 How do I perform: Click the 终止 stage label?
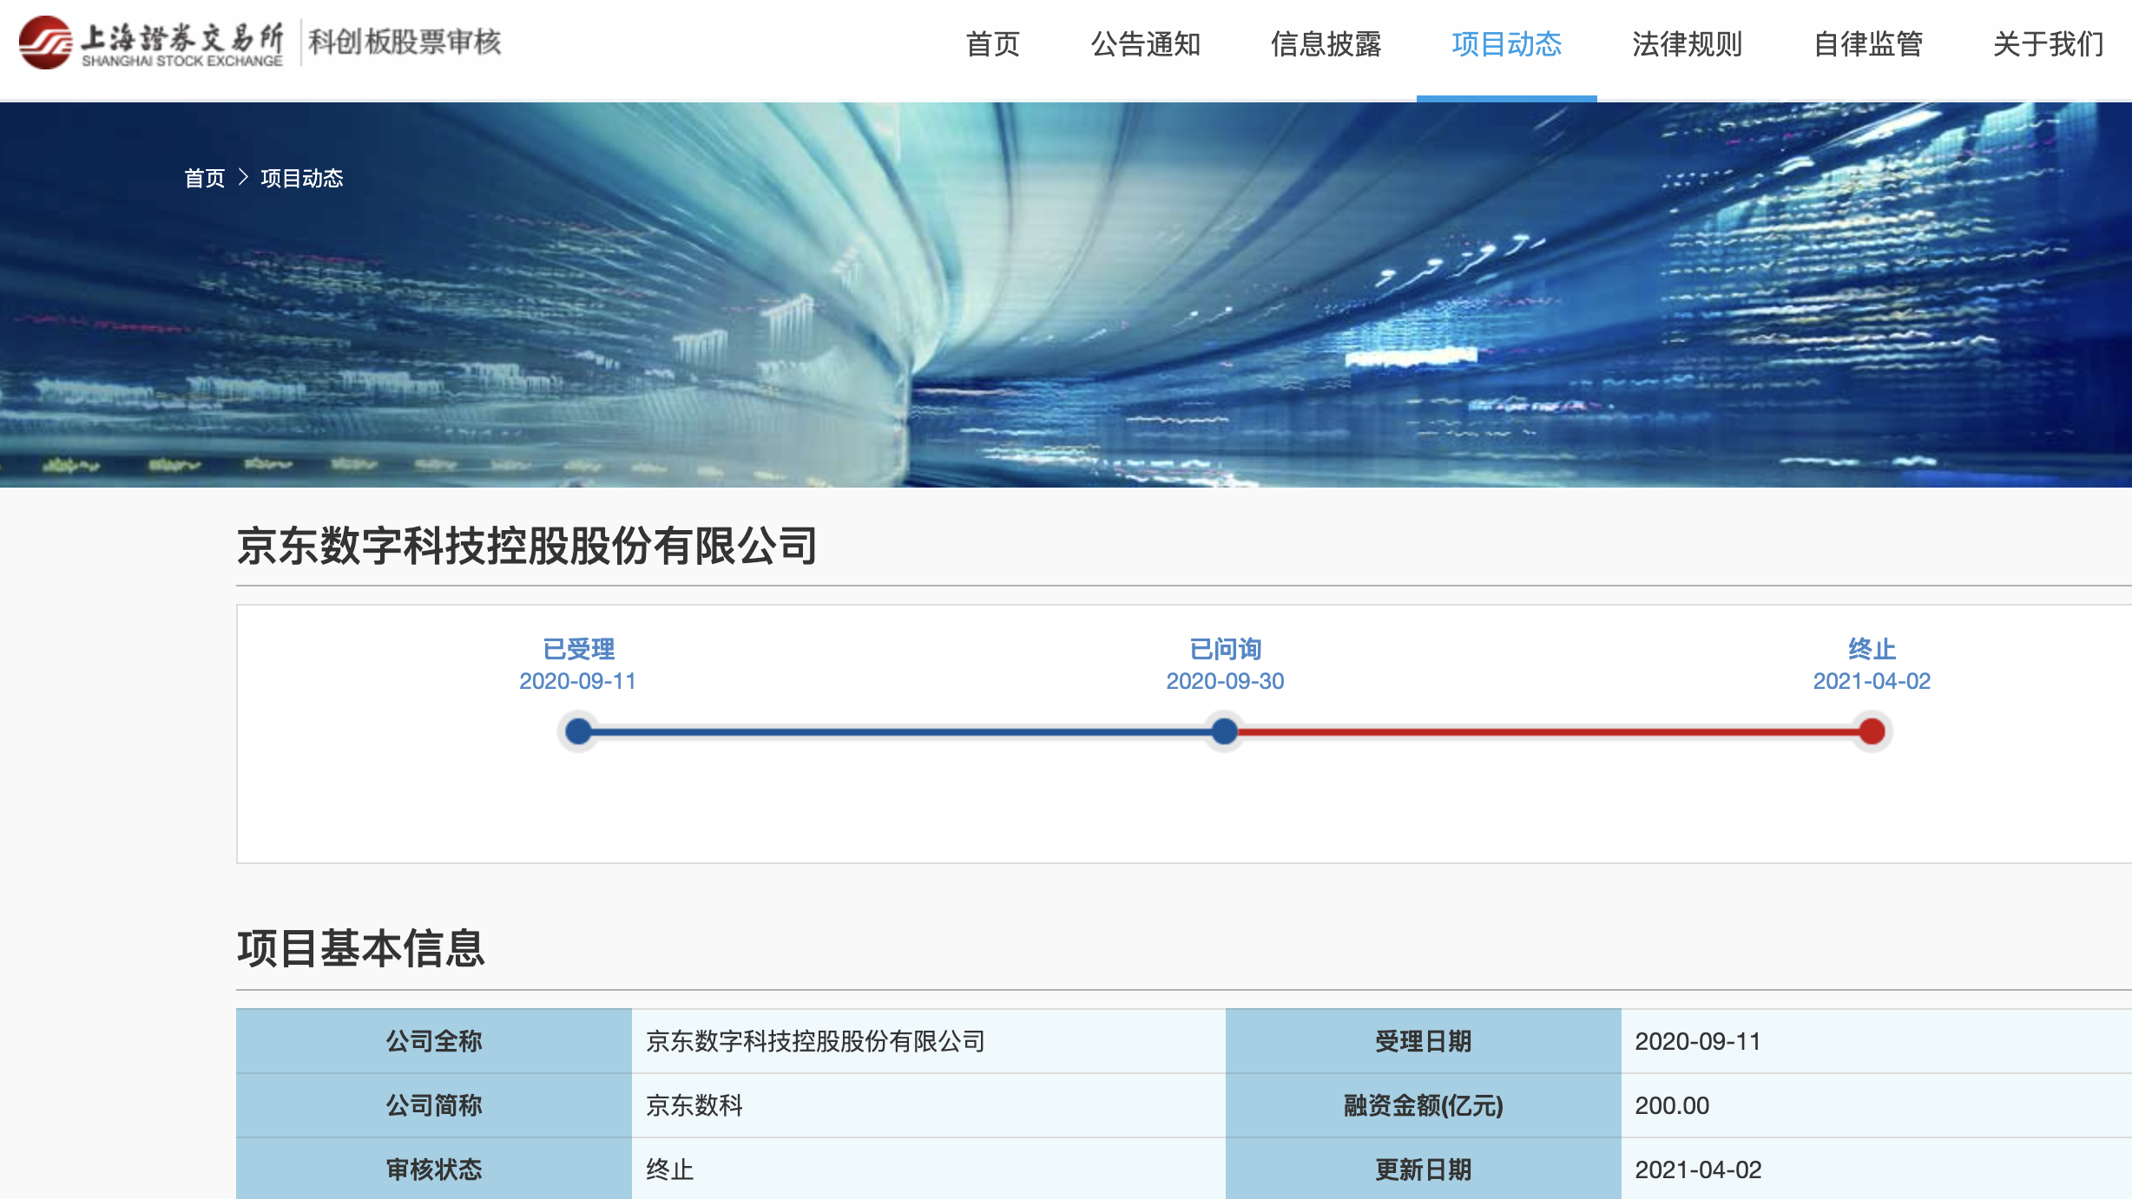[1872, 649]
